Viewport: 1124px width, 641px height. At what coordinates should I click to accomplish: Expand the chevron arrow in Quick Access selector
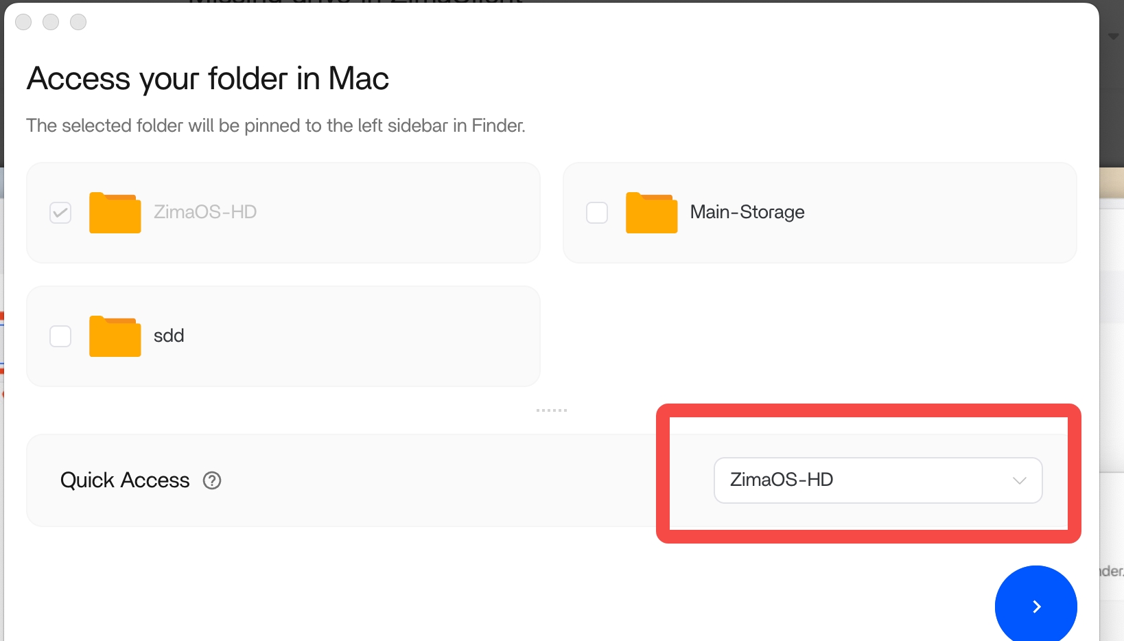(x=1019, y=480)
